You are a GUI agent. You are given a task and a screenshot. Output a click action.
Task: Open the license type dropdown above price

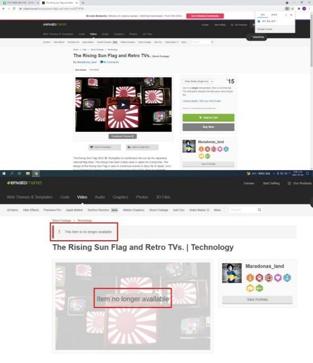(198, 82)
